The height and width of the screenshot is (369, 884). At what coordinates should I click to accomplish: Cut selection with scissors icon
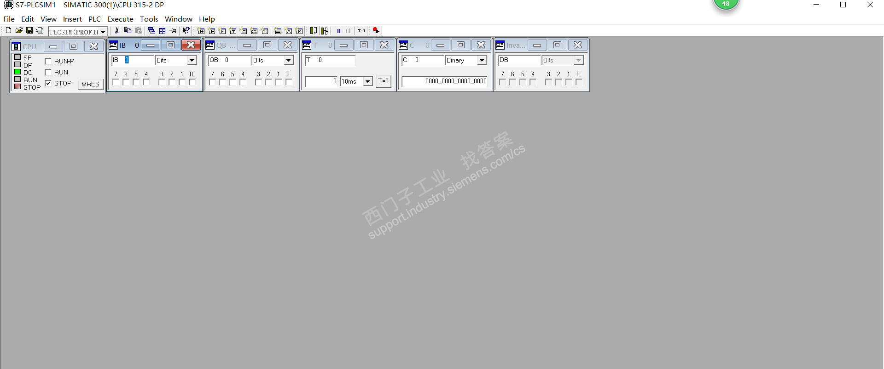tap(117, 30)
